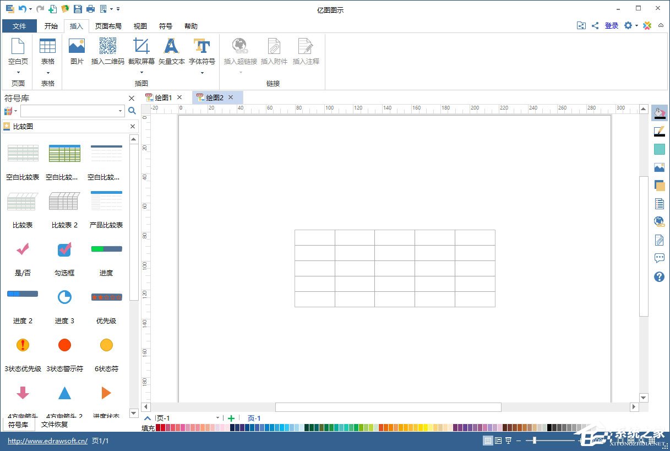
Task: Open the attachment paperclip panel icon
Action: (x=659, y=240)
